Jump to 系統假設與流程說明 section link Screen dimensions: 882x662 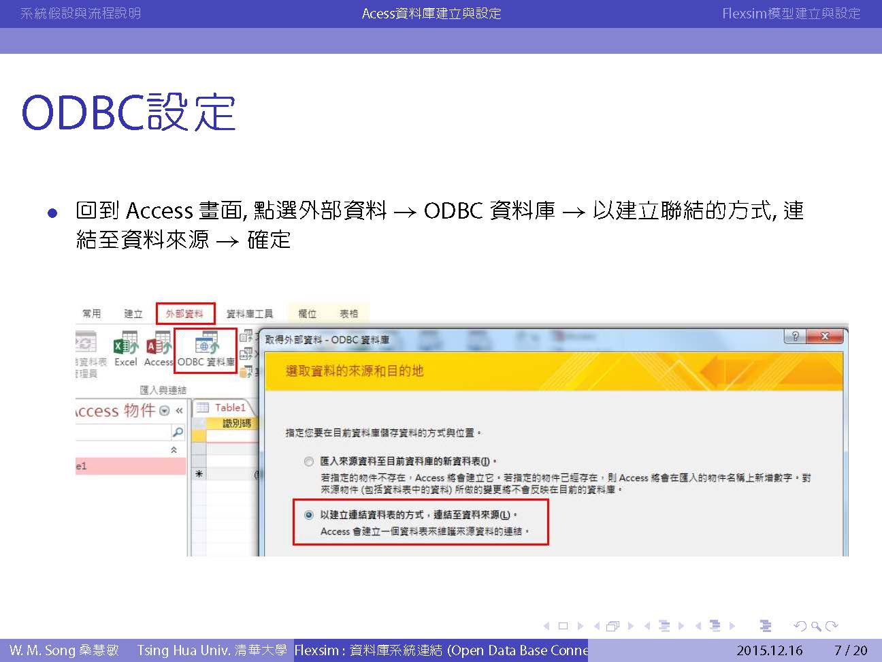80,14
